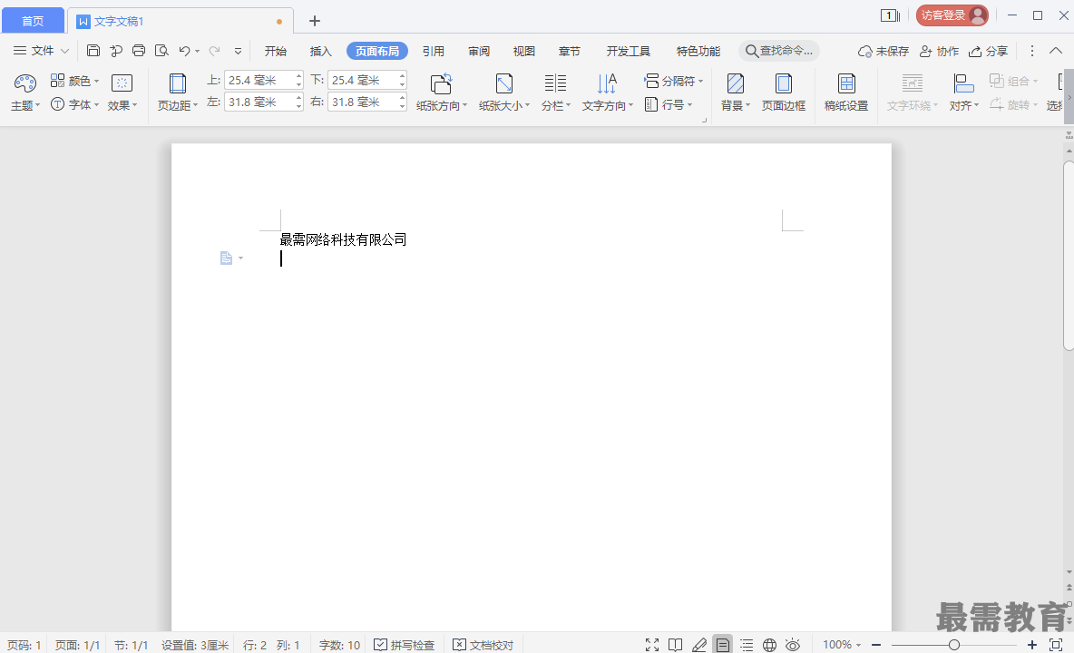
Task: Open Print Preview from quick toolbar
Action: click(x=161, y=51)
